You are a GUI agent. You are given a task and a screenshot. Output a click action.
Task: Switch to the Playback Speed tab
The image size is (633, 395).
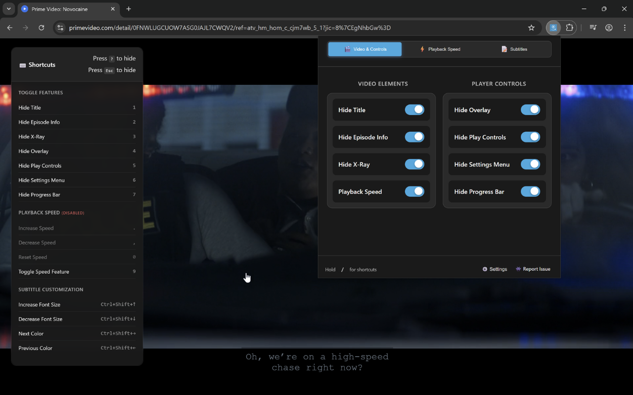(x=439, y=49)
